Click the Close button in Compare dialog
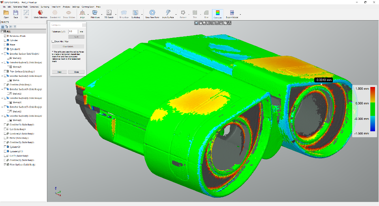Image resolution: width=379 pixels, height=206 pixels. click(76, 72)
